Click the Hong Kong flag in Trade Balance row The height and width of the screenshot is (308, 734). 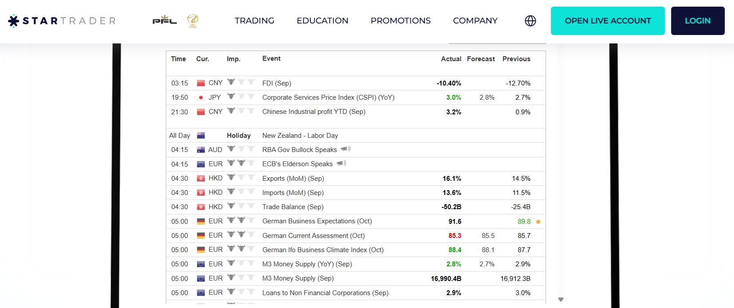coord(201,207)
